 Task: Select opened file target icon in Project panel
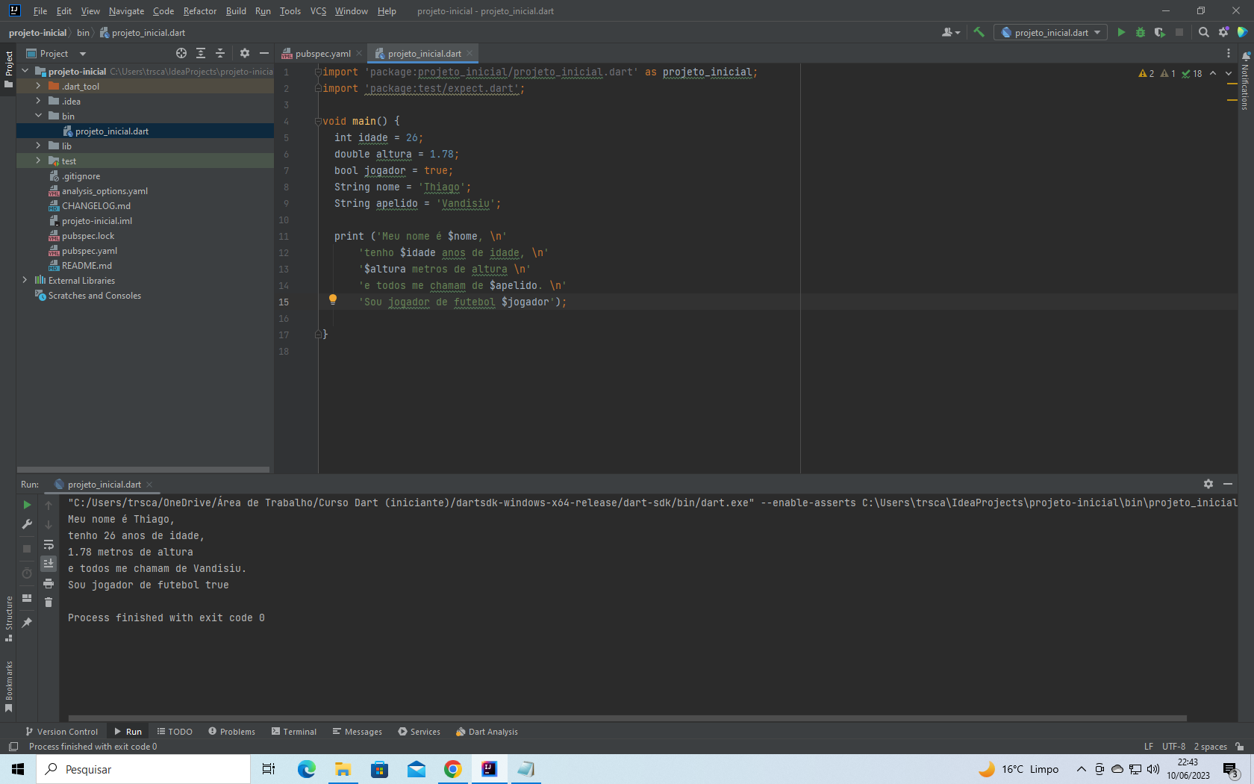pyautogui.click(x=181, y=53)
